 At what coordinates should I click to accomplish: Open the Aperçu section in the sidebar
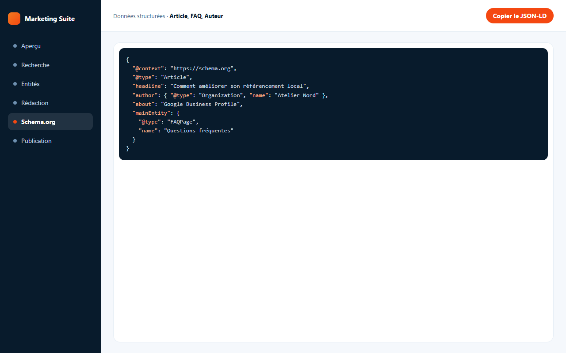pos(50,46)
